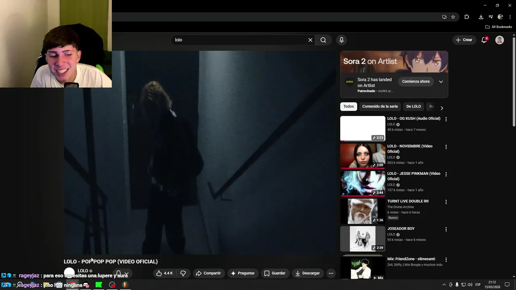Open options for TURNT LIVE DOUBLE RR video

tap(446, 202)
